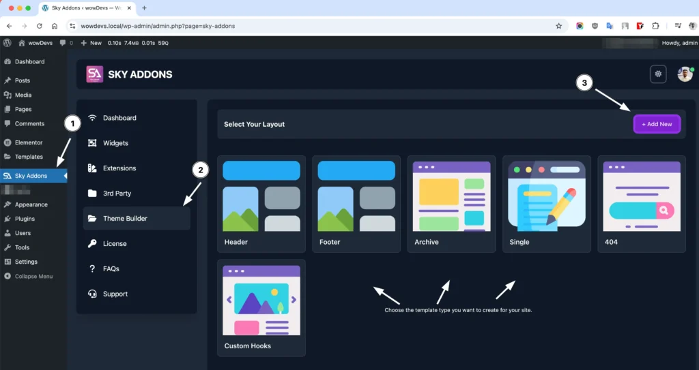Click the License key icon
699x370 pixels.
[x=92, y=243]
